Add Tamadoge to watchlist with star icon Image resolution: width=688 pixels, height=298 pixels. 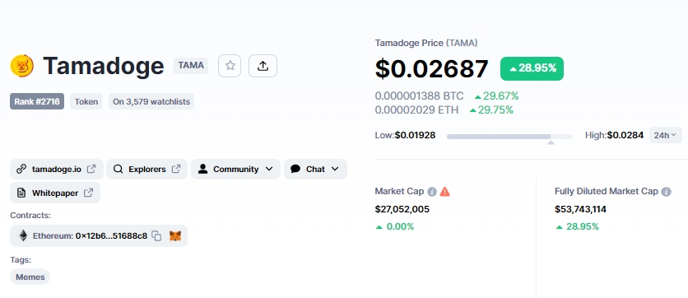pyautogui.click(x=230, y=66)
